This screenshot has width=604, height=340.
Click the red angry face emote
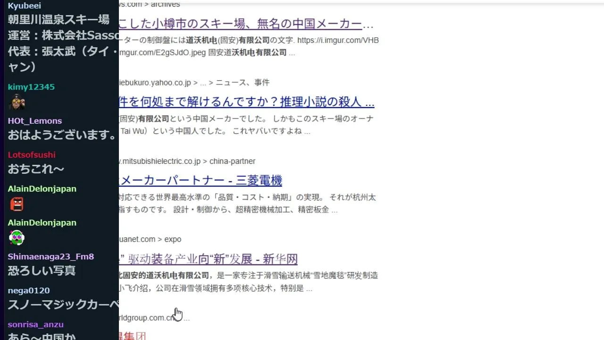pyautogui.click(x=17, y=204)
